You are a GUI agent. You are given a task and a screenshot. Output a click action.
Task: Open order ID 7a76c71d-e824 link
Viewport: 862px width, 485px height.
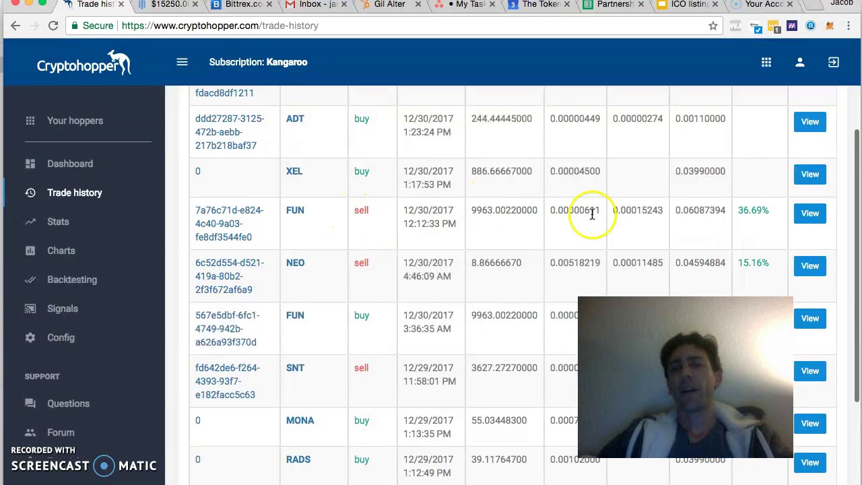[x=229, y=224]
